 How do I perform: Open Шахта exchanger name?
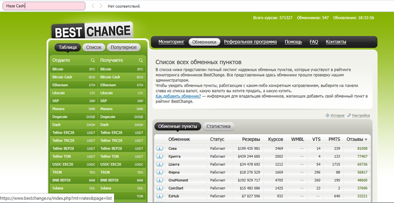click(174, 164)
